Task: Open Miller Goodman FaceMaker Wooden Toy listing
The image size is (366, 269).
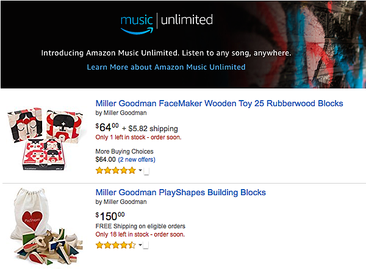Action: 219,103
